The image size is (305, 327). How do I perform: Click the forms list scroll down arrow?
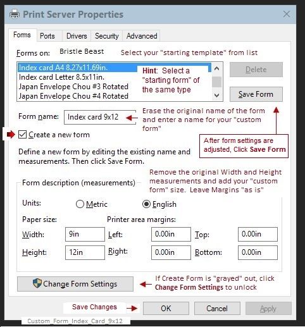(x=216, y=96)
